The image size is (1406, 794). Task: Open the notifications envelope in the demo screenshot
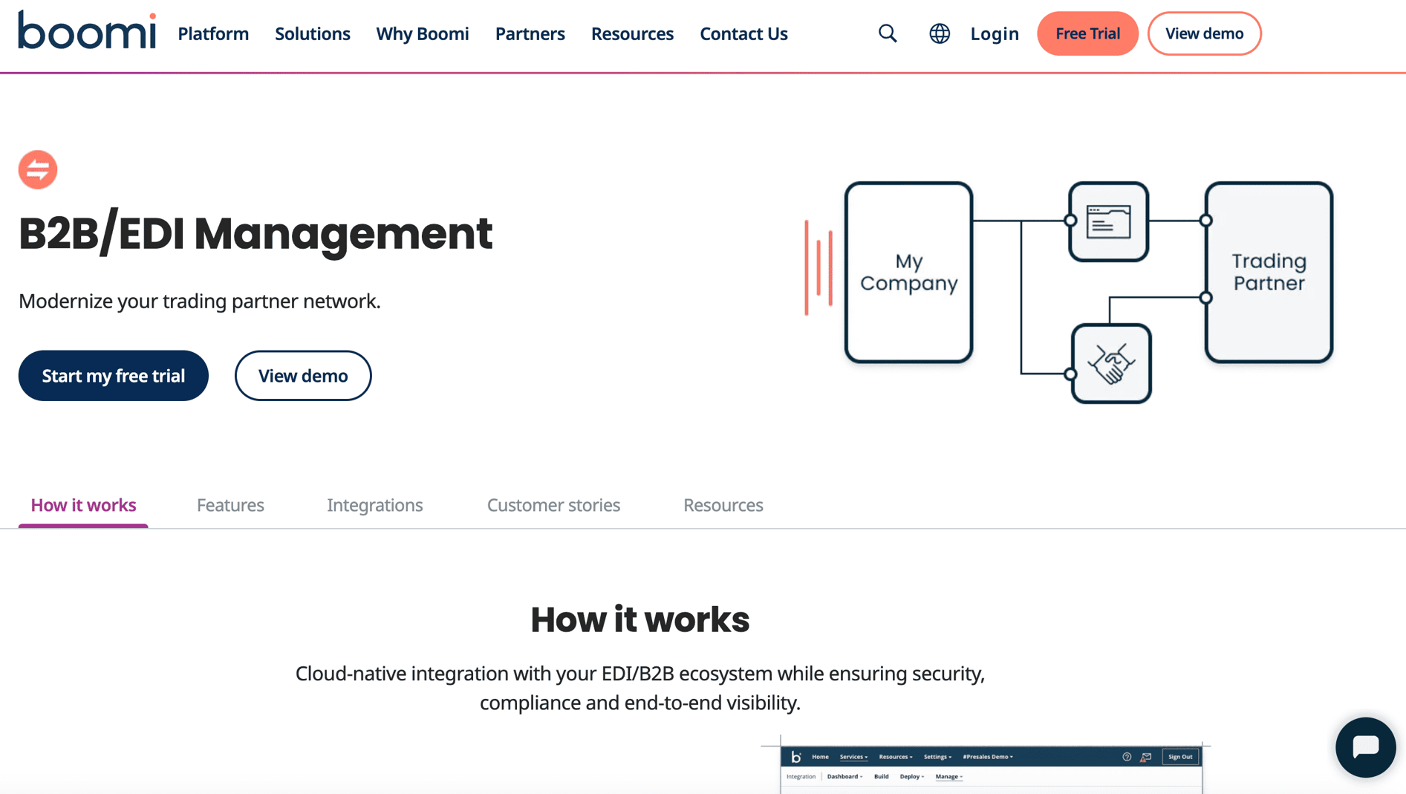[1145, 757]
